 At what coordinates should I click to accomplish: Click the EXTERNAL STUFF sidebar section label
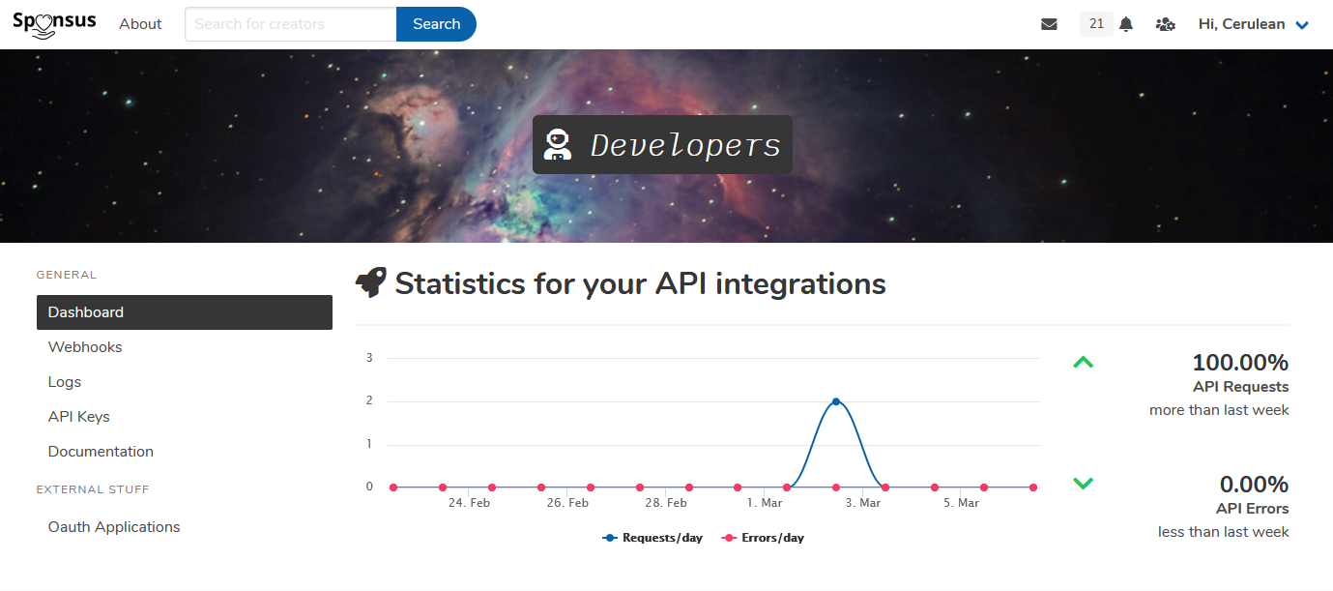tap(93, 489)
